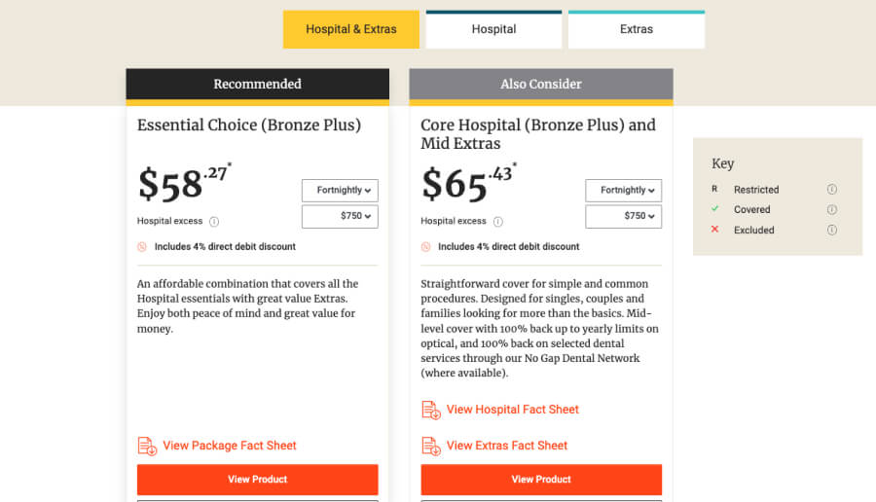
Task: Click the Extras Fact Sheet document icon
Action: point(431,447)
